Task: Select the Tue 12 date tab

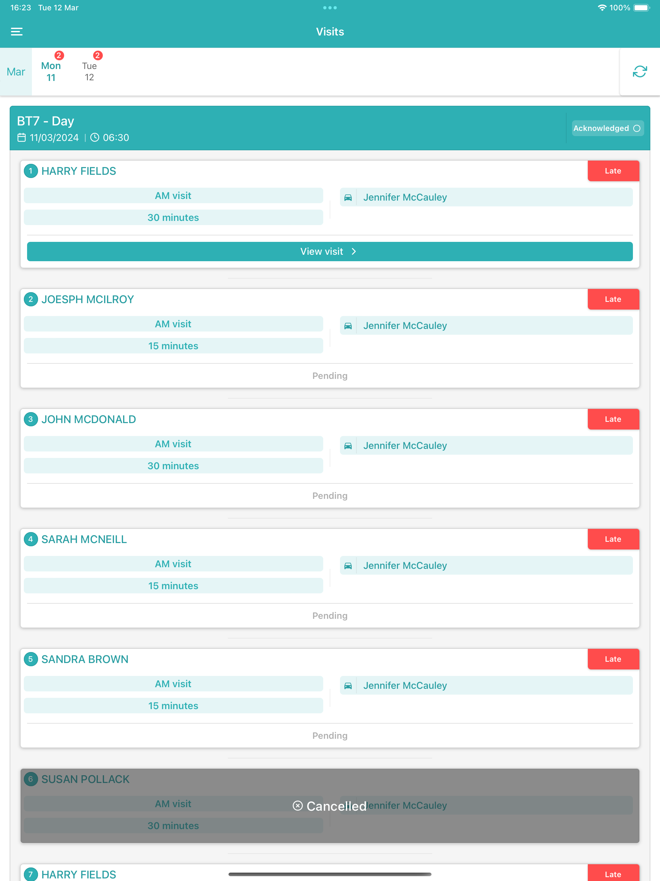Action: (90, 72)
